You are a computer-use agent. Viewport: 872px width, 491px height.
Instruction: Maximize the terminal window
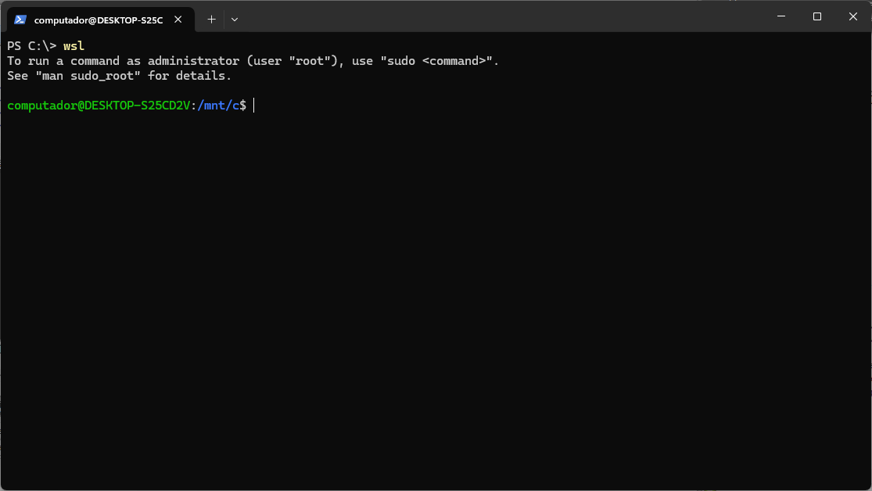tap(816, 16)
